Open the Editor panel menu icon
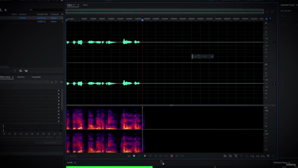This screenshot has width=298, height=168. 78,5
